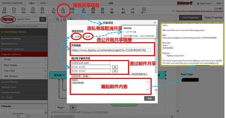Close the 共享项目 dialog with X
This screenshot has width=226, height=118.
155,23
